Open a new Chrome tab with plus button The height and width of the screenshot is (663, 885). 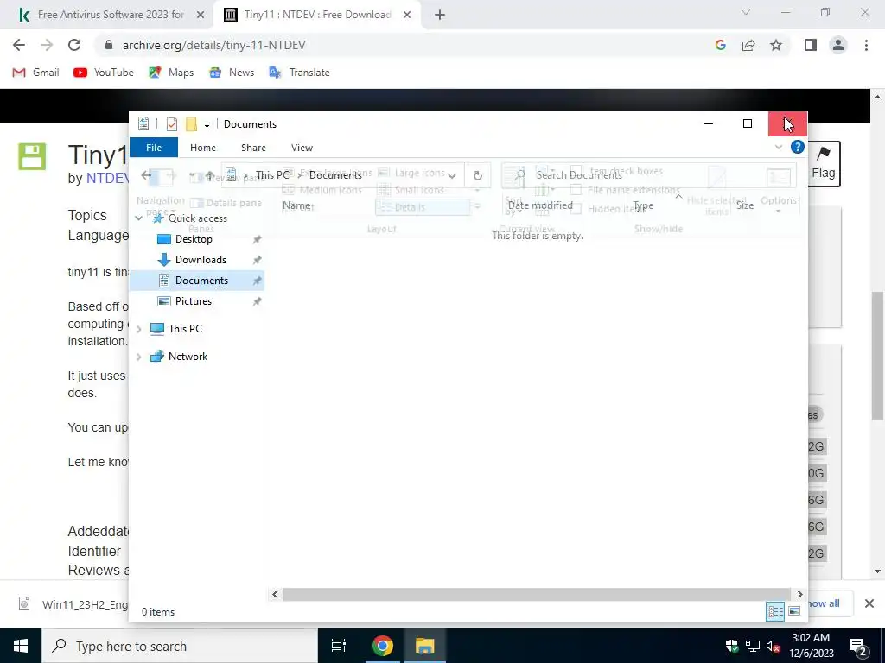point(440,16)
